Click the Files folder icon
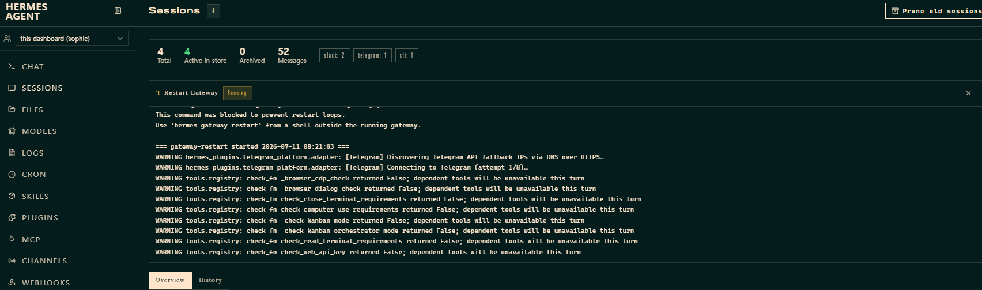982x290 pixels. (x=12, y=110)
